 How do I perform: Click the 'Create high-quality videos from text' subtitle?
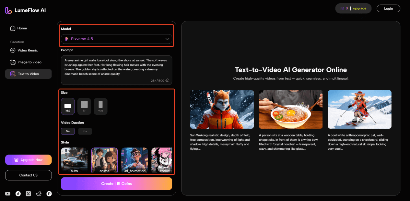291,78
